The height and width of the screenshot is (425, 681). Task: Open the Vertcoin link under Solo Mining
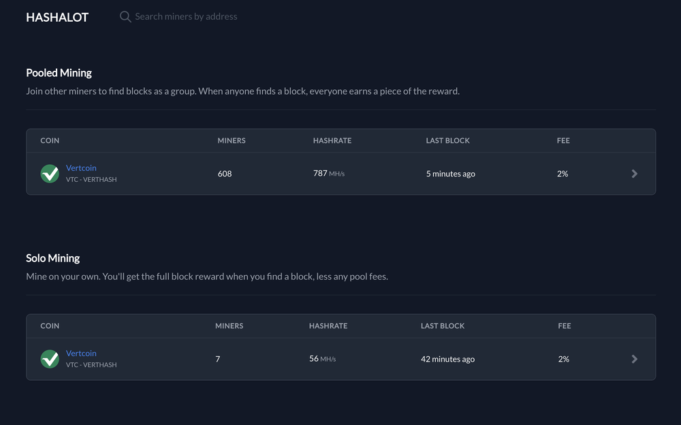point(81,353)
